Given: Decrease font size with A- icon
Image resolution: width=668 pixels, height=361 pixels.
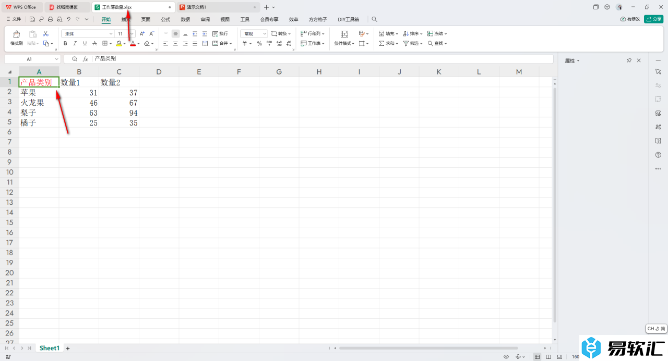Looking at the screenshot, I should [x=152, y=33].
